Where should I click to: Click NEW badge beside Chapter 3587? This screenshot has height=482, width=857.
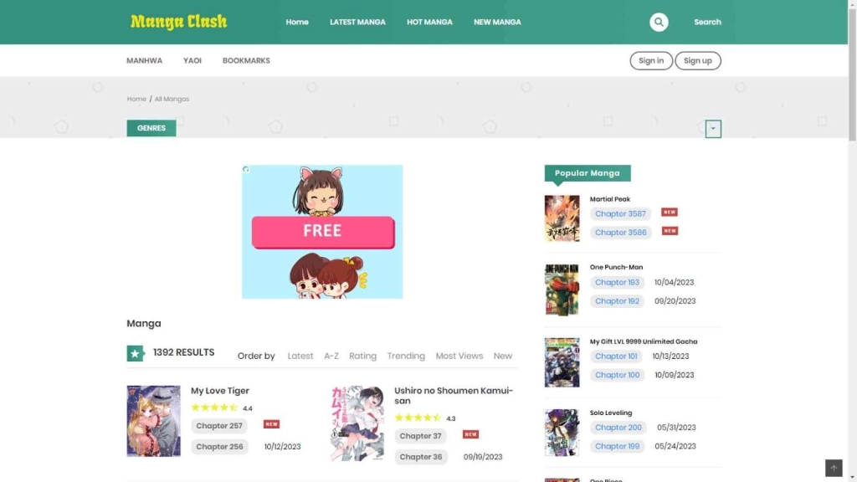click(669, 212)
